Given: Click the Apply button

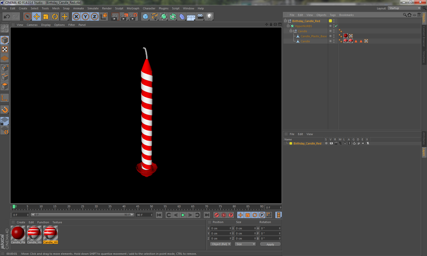Looking at the screenshot, I should click(x=270, y=244).
